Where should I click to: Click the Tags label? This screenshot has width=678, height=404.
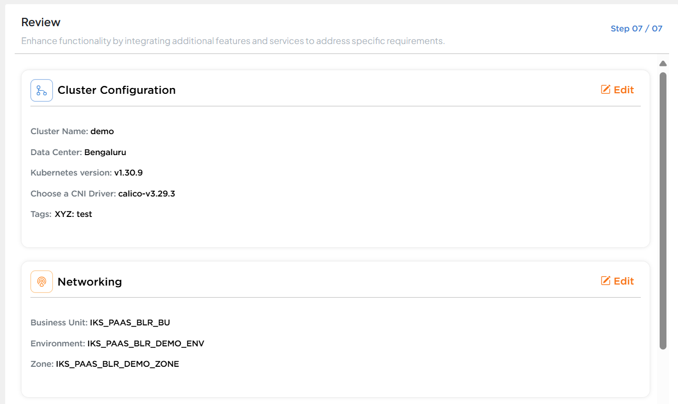coord(41,214)
